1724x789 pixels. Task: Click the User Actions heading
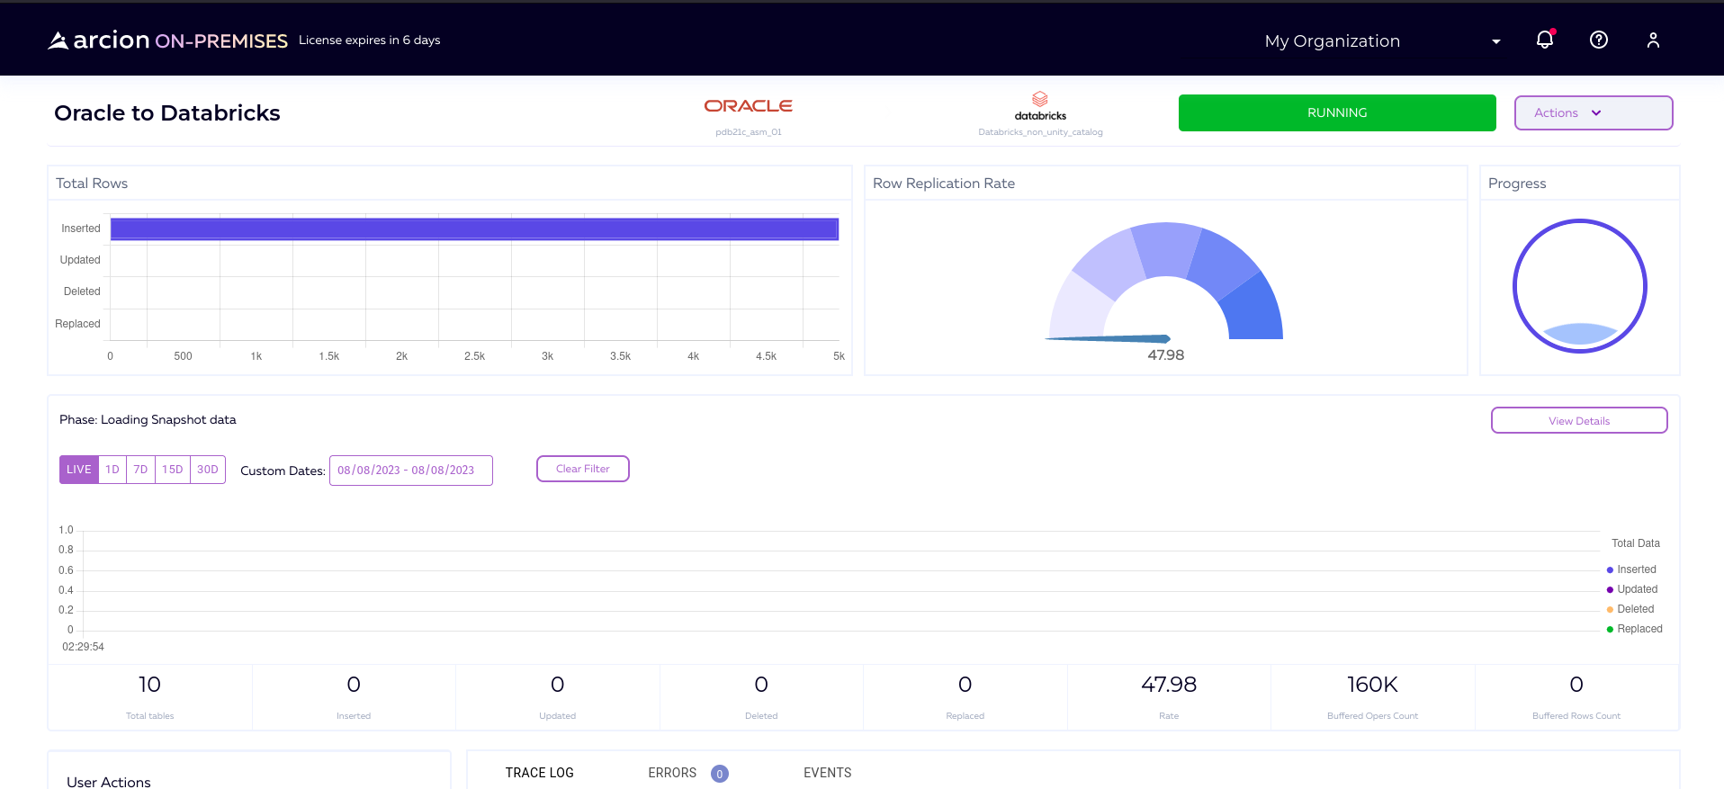[x=109, y=782]
